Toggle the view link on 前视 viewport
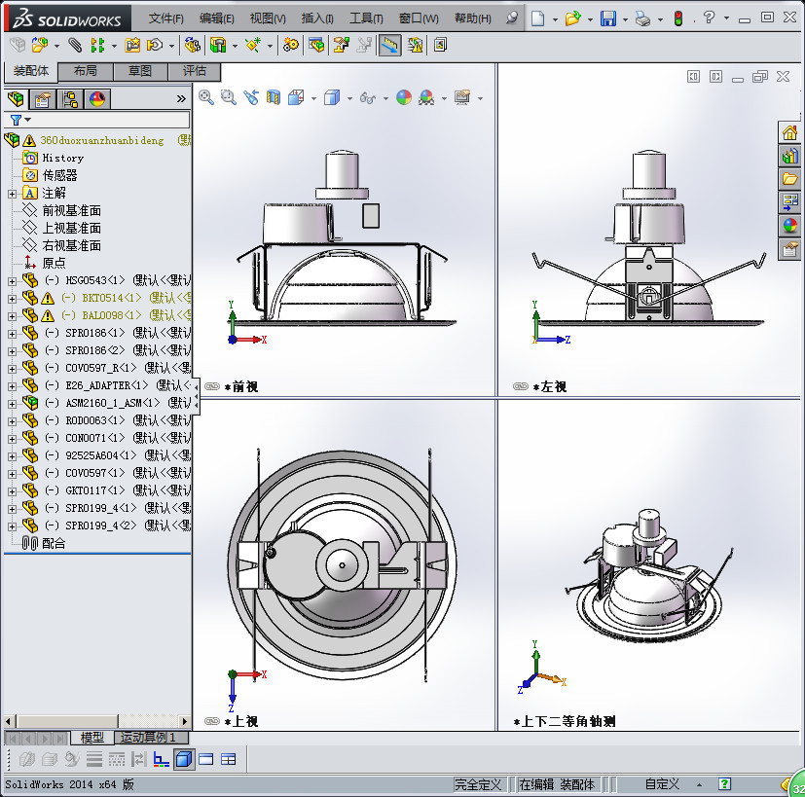Viewport: 805px width, 797px height. click(212, 386)
